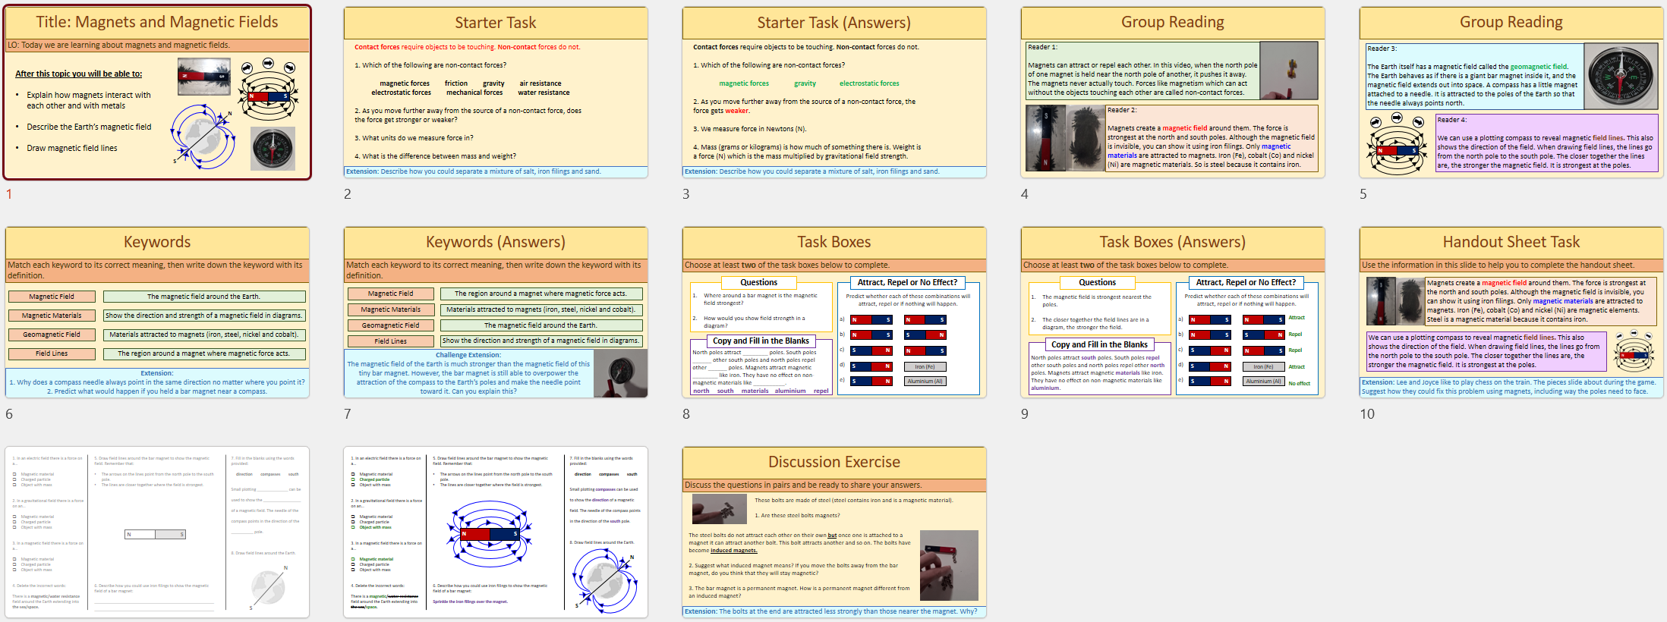Click the compass photo on the title slide

pos(273,149)
